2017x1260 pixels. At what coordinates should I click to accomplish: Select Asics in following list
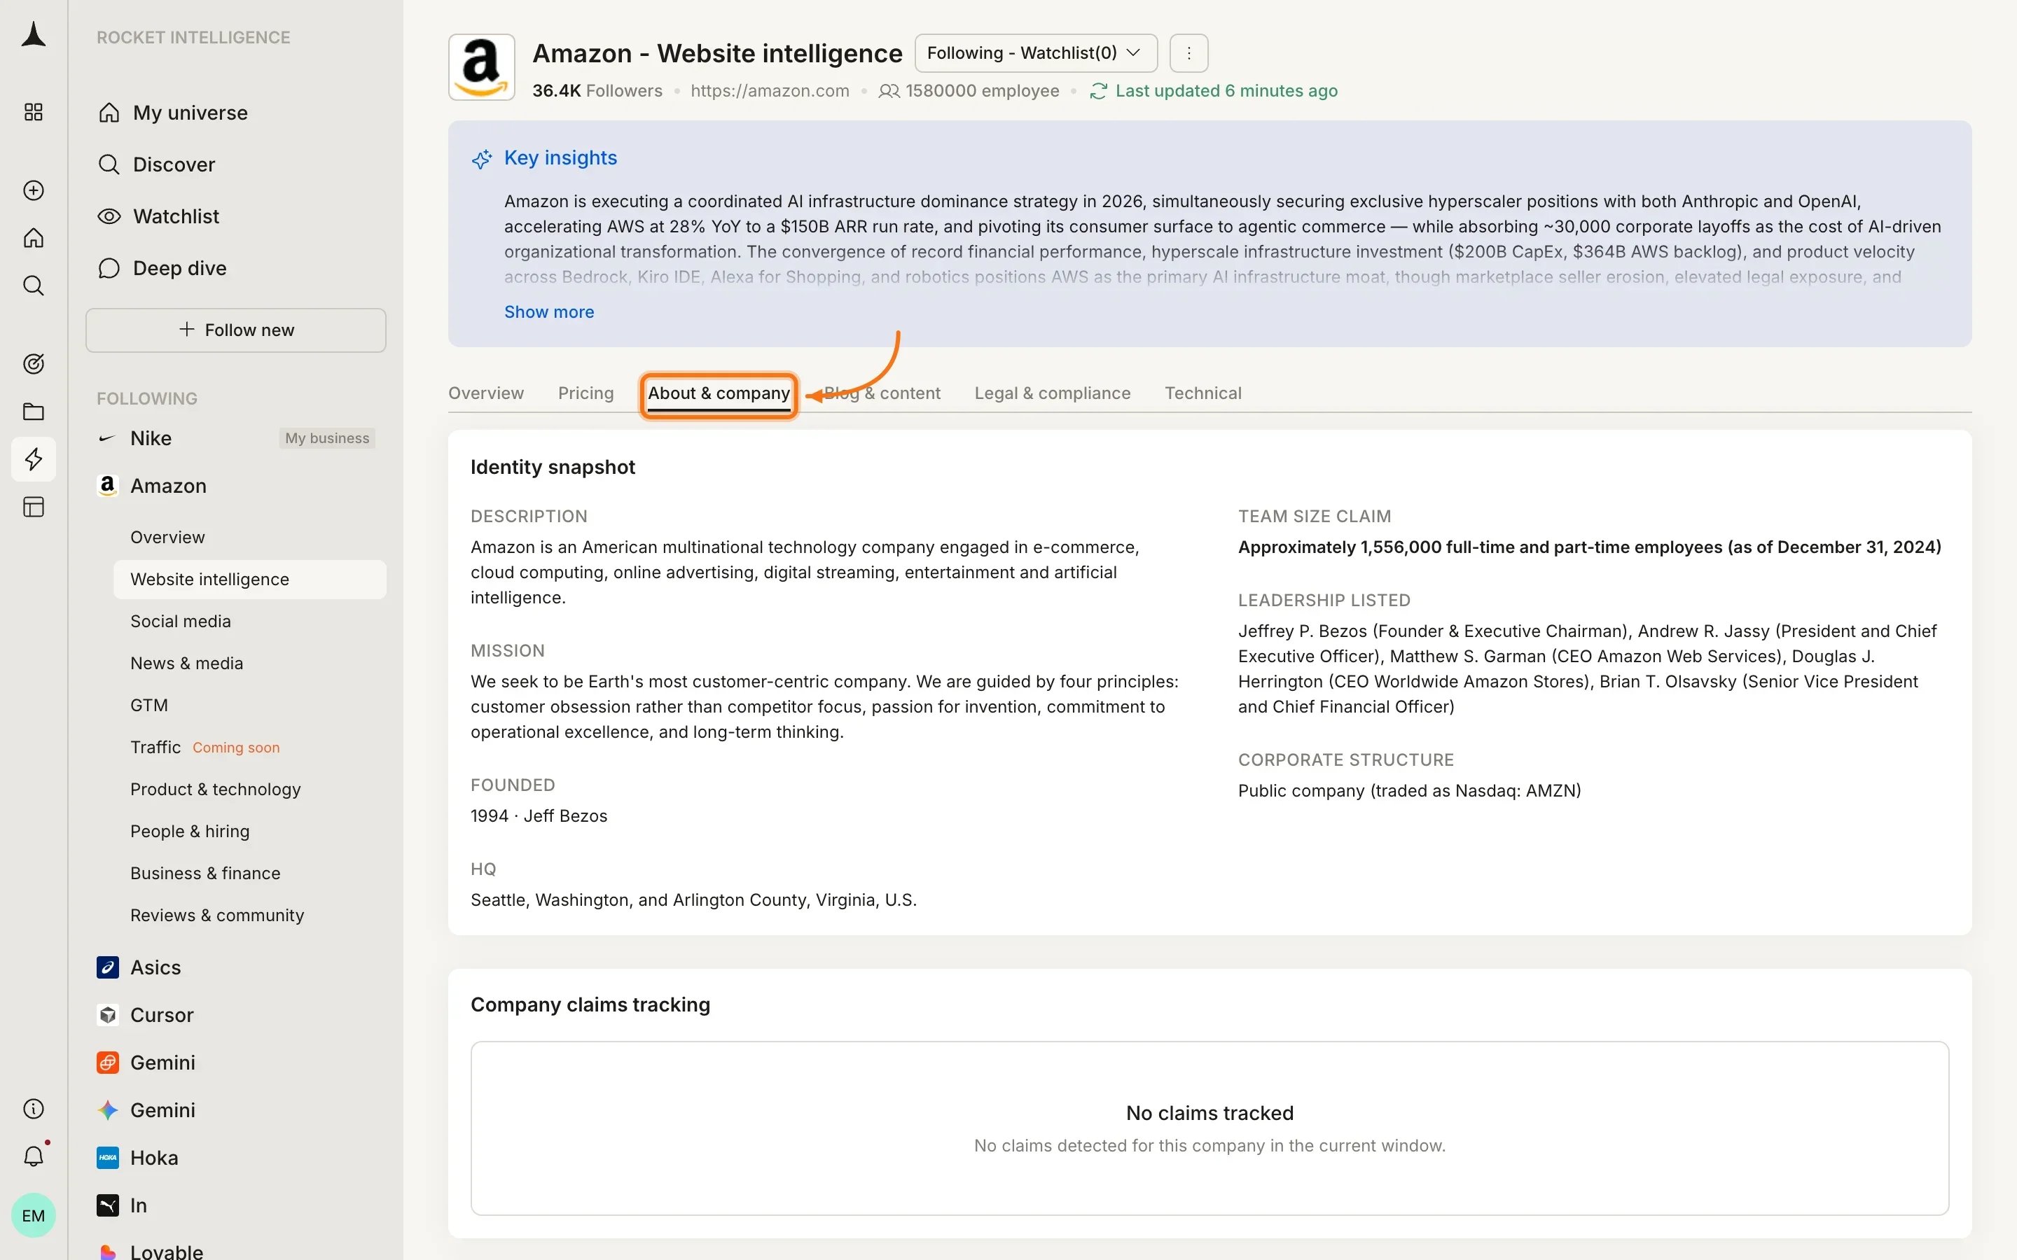point(155,967)
